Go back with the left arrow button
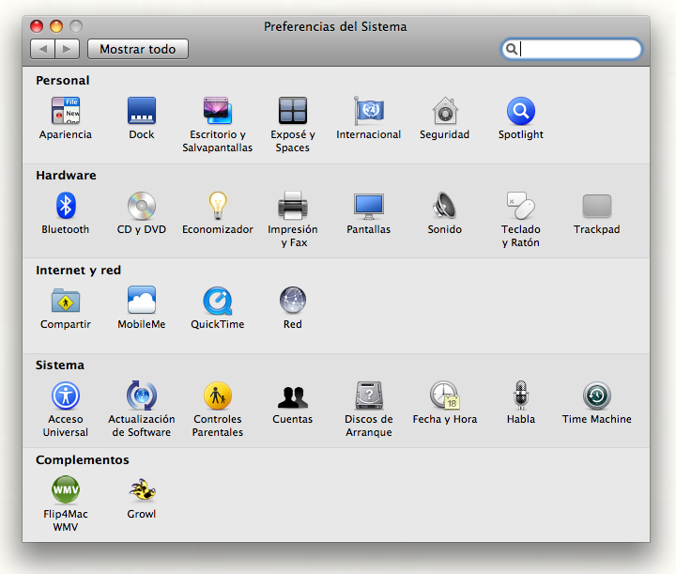Viewport: 676px width, 574px height. (x=42, y=49)
